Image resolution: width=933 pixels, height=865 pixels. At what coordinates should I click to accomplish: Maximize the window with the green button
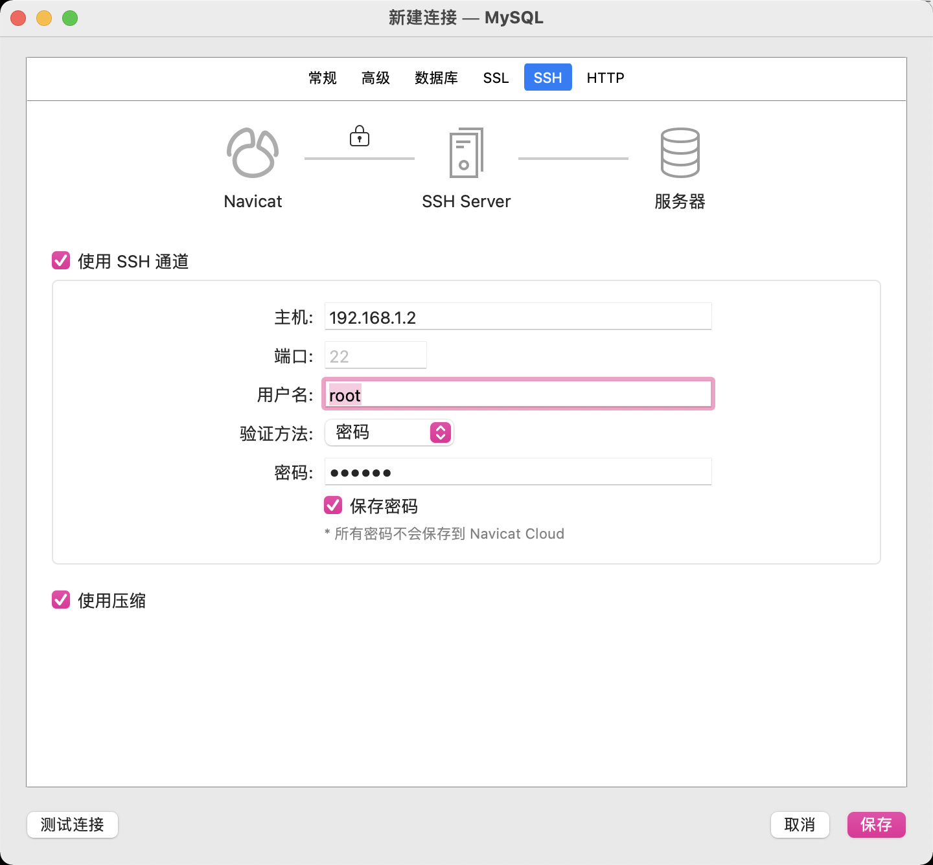[70, 18]
